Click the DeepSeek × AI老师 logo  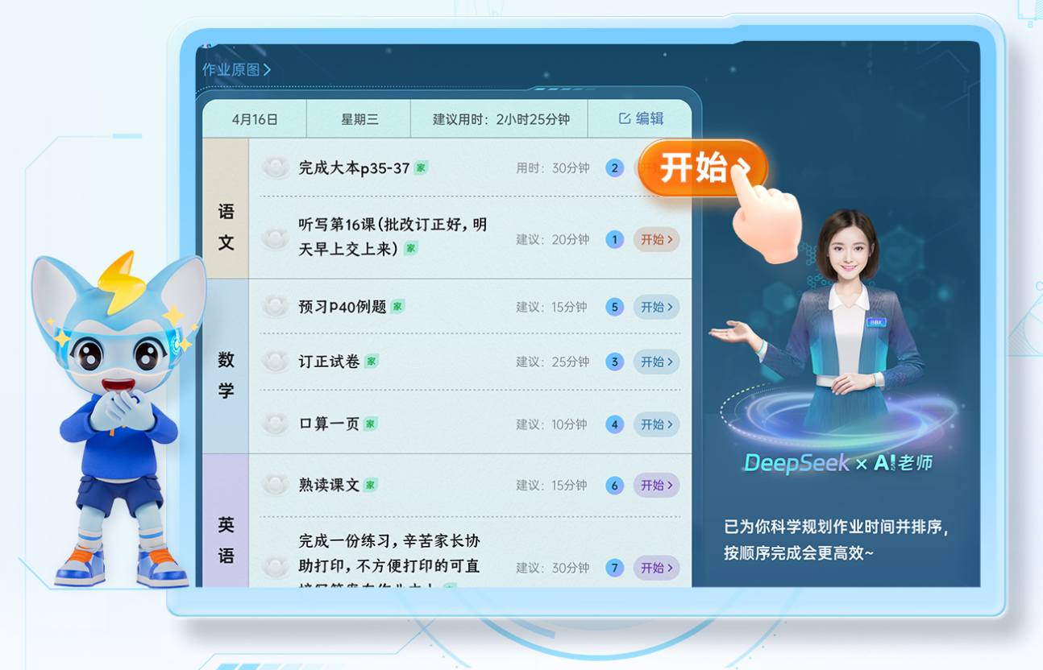click(837, 463)
